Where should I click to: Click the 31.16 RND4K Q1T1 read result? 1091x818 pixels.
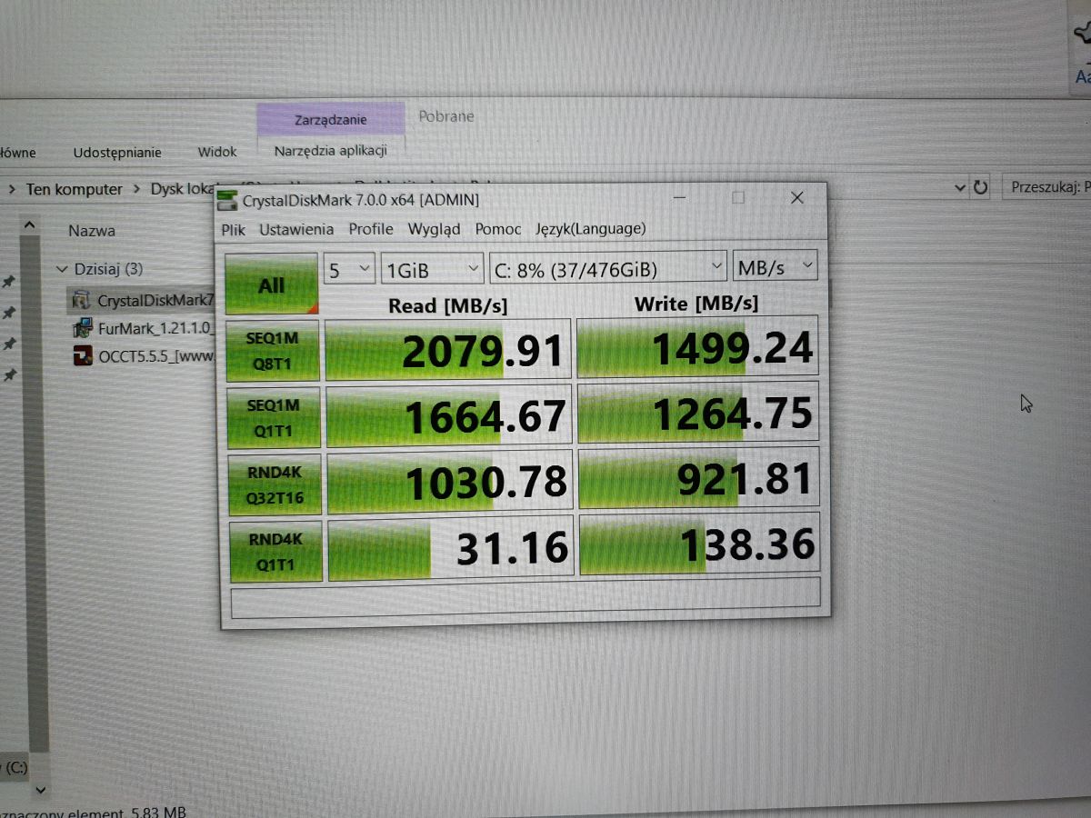pyautogui.click(x=451, y=548)
